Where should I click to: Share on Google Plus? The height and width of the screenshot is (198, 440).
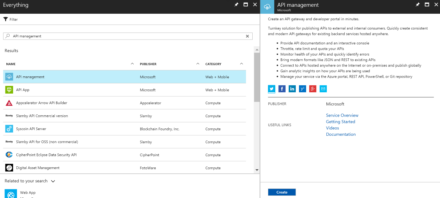(313, 89)
